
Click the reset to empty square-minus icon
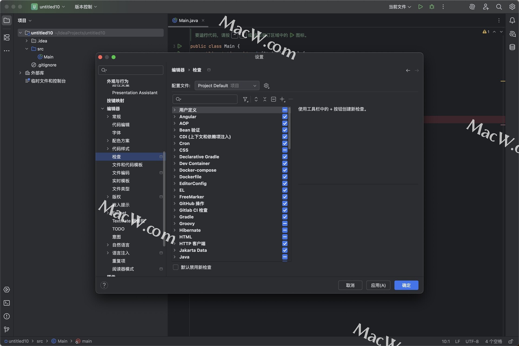[274, 99]
